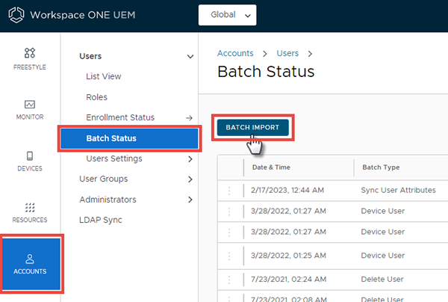This screenshot has height=302, width=448.
Task: Go to Users breadcrumb link
Action: coord(287,53)
